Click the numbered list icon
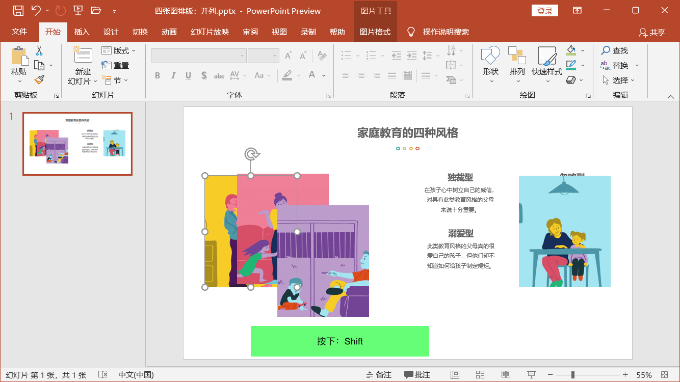 (371, 55)
